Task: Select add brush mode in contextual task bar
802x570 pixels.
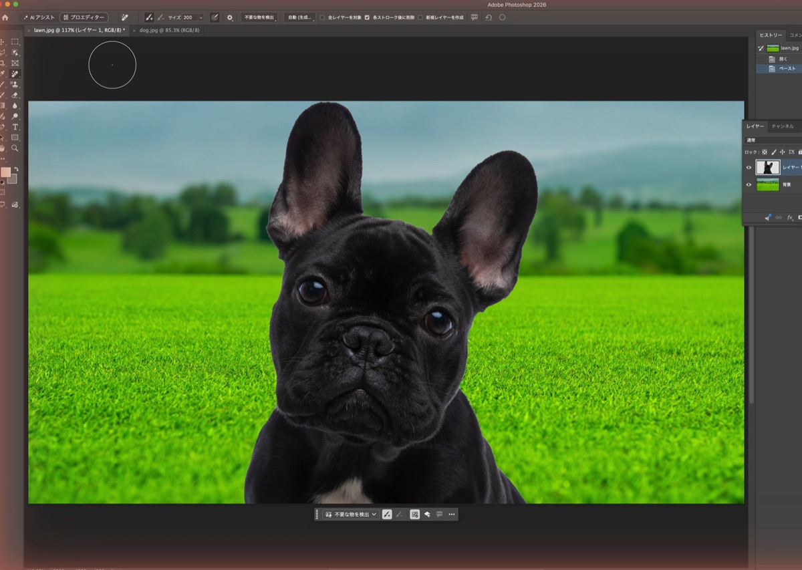Action: point(387,515)
